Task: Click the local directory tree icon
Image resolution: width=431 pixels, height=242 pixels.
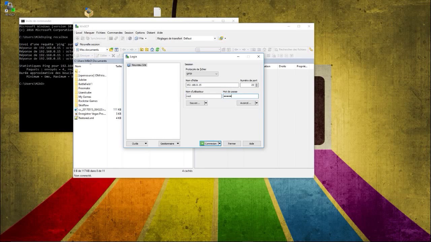Action: click(x=164, y=50)
